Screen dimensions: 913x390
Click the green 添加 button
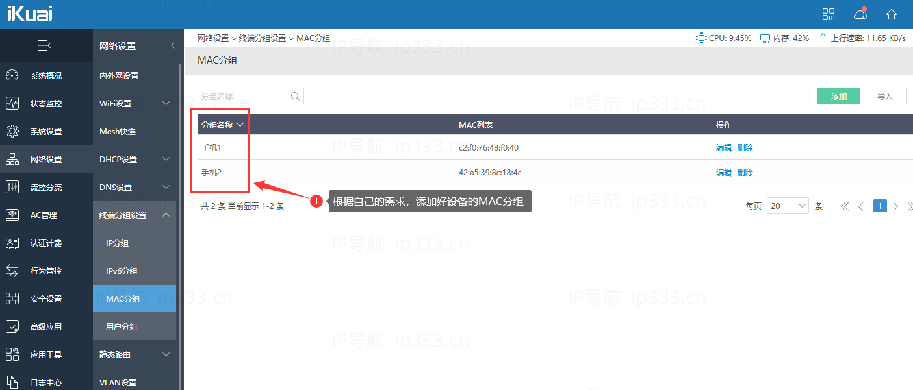(x=839, y=96)
